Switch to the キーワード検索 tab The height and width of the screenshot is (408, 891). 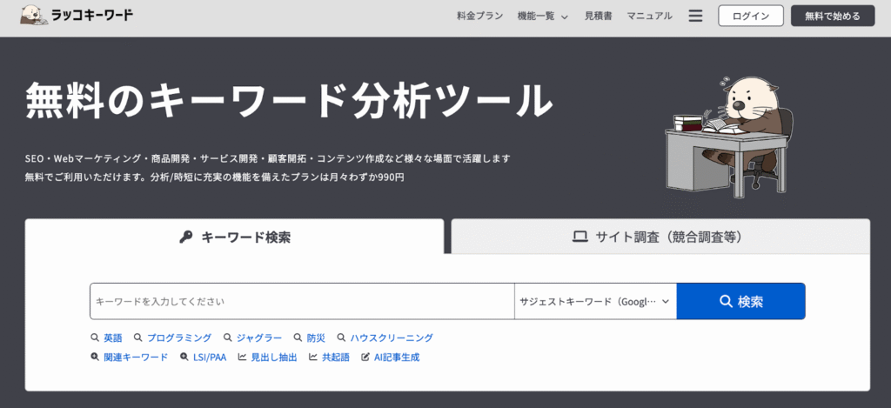point(234,237)
